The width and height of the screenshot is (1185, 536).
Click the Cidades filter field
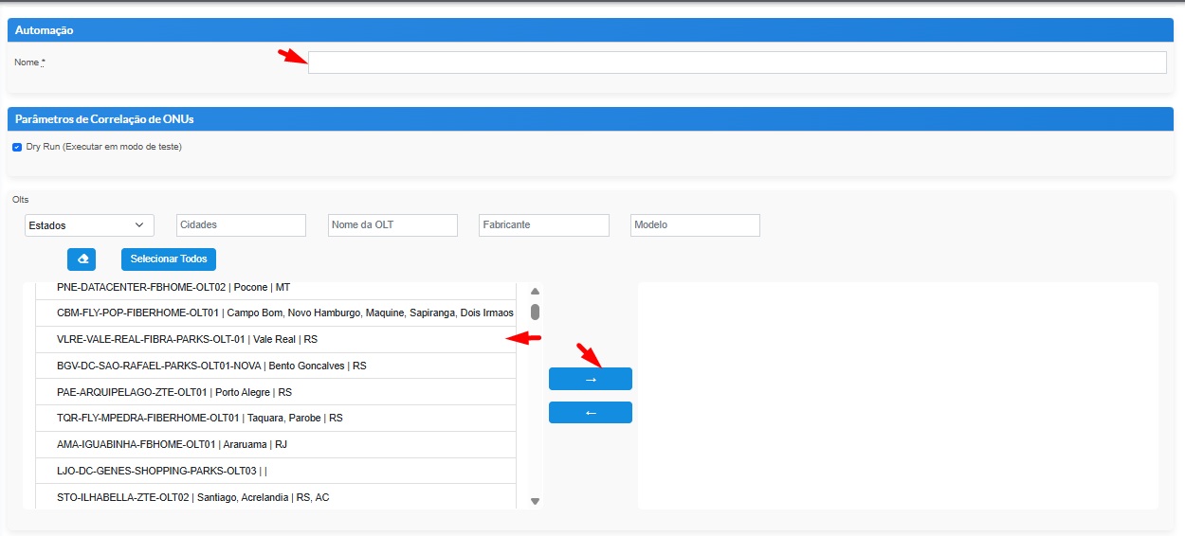(241, 225)
